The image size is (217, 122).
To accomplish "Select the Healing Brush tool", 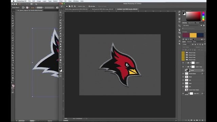I will 61,28.
